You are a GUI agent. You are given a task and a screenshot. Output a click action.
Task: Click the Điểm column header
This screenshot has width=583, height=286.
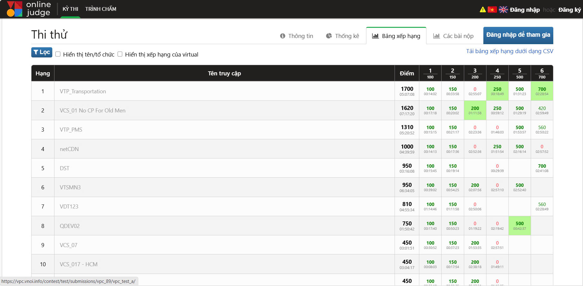click(x=407, y=73)
